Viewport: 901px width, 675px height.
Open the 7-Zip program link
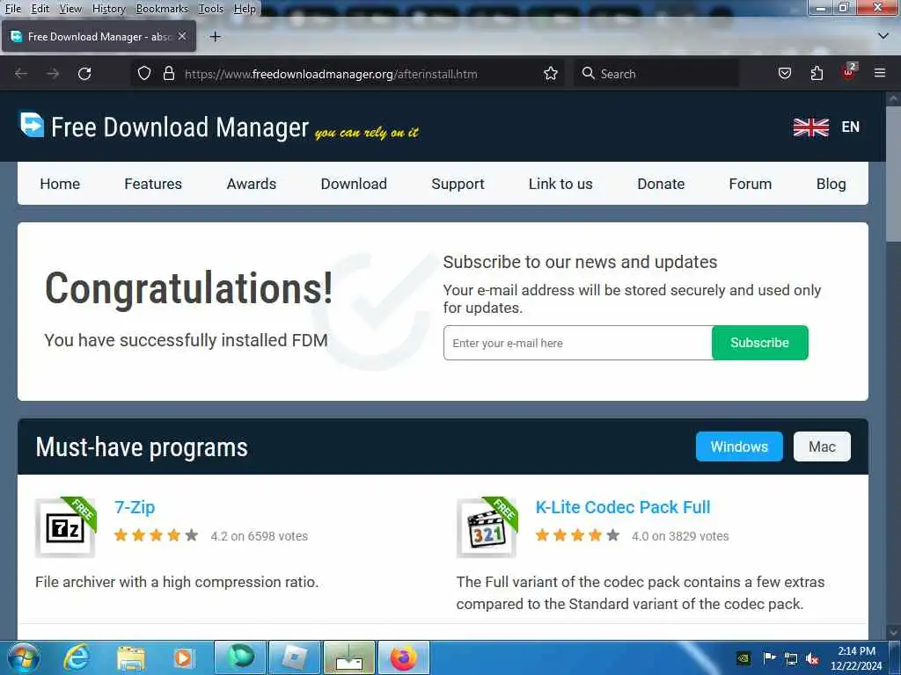click(135, 507)
